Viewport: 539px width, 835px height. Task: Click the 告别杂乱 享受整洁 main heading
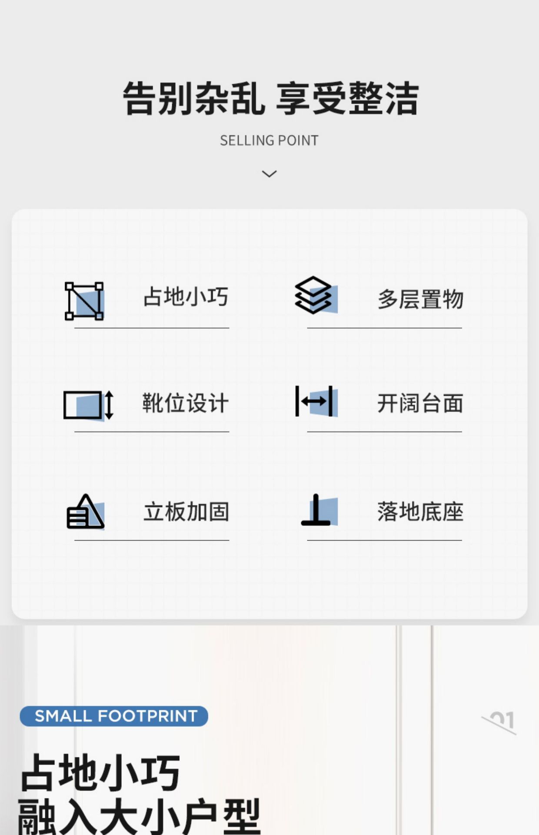pos(270,98)
